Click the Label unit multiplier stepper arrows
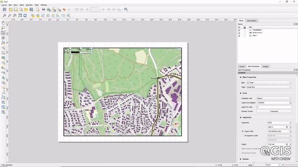Screen dimensions: 298x167 click(x=290, y=103)
